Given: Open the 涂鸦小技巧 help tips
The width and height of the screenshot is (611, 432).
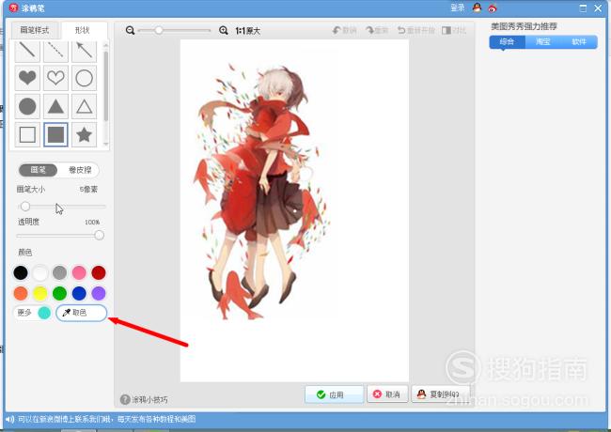Looking at the screenshot, I should [144, 399].
